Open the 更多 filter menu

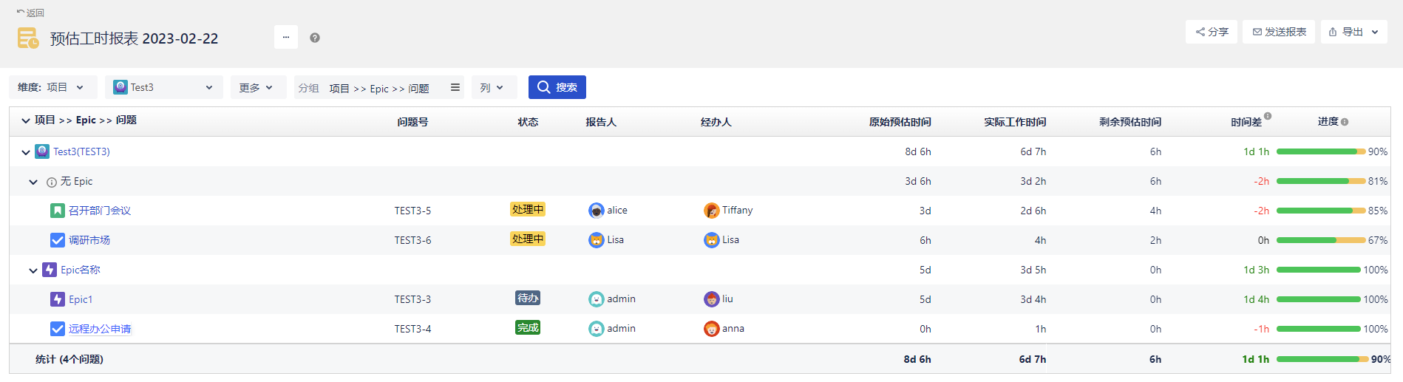256,87
